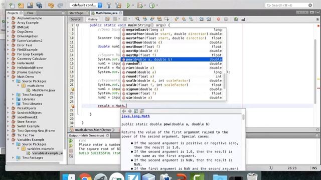Click the Shift Line Left editor icon
321x180 pixels.
(201, 19)
